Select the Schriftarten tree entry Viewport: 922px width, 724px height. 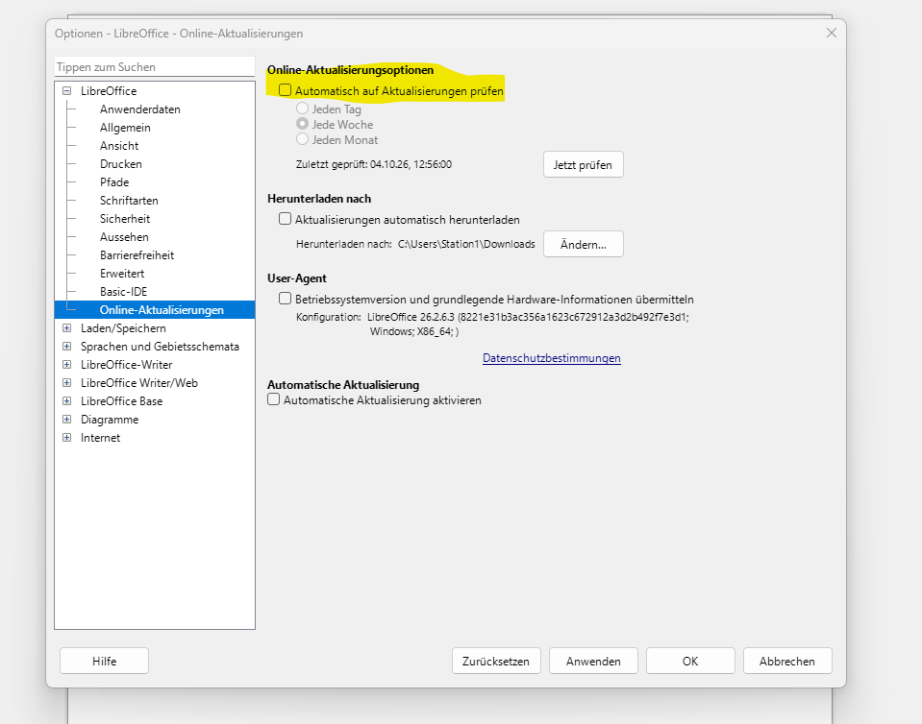(129, 201)
